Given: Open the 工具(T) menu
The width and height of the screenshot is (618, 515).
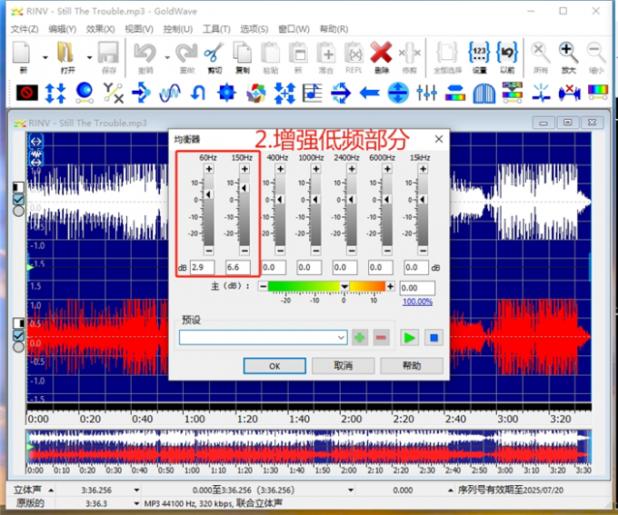Looking at the screenshot, I should click(216, 29).
